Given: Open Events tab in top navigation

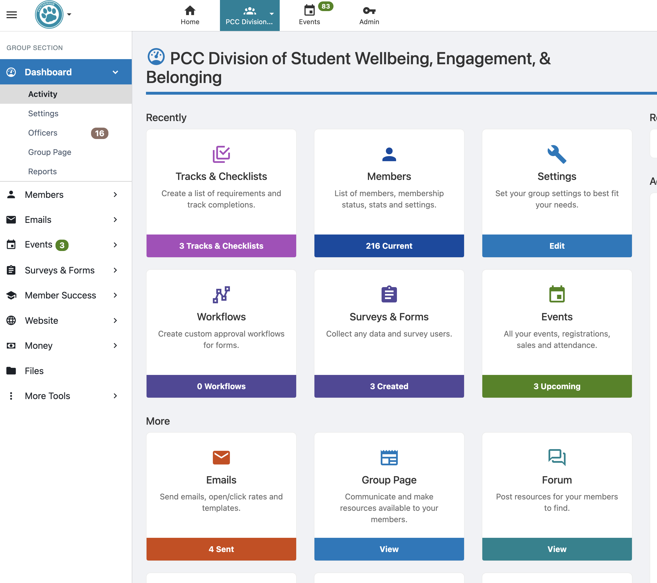Looking at the screenshot, I should click(x=309, y=15).
